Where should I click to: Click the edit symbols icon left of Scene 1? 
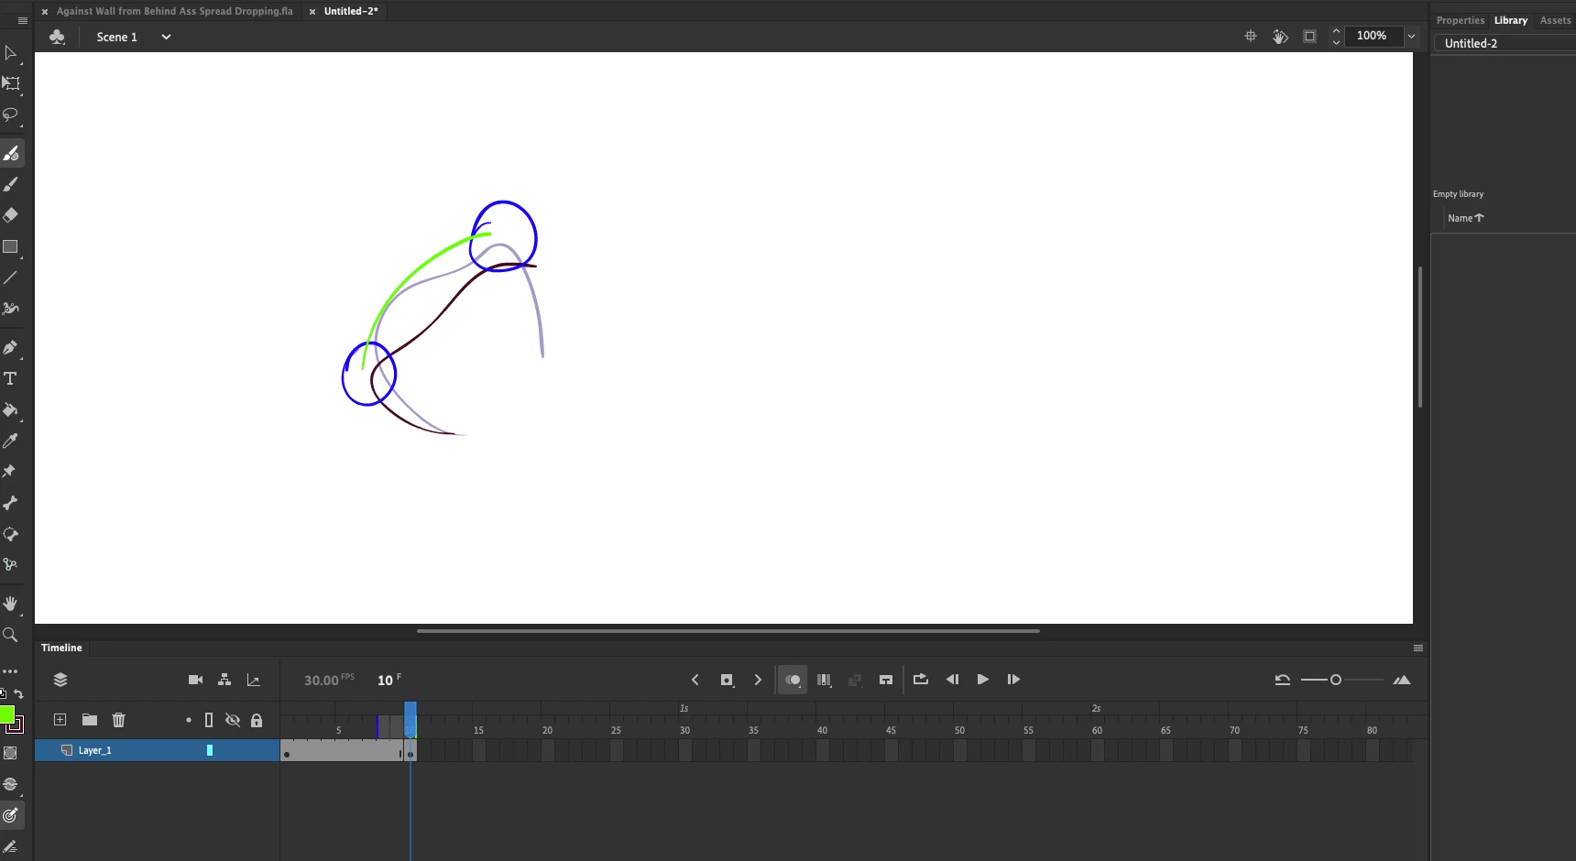point(57,37)
